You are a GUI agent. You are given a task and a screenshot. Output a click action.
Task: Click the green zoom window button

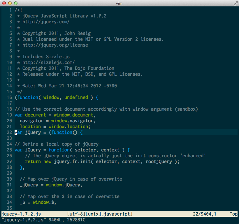tap(16, 3)
